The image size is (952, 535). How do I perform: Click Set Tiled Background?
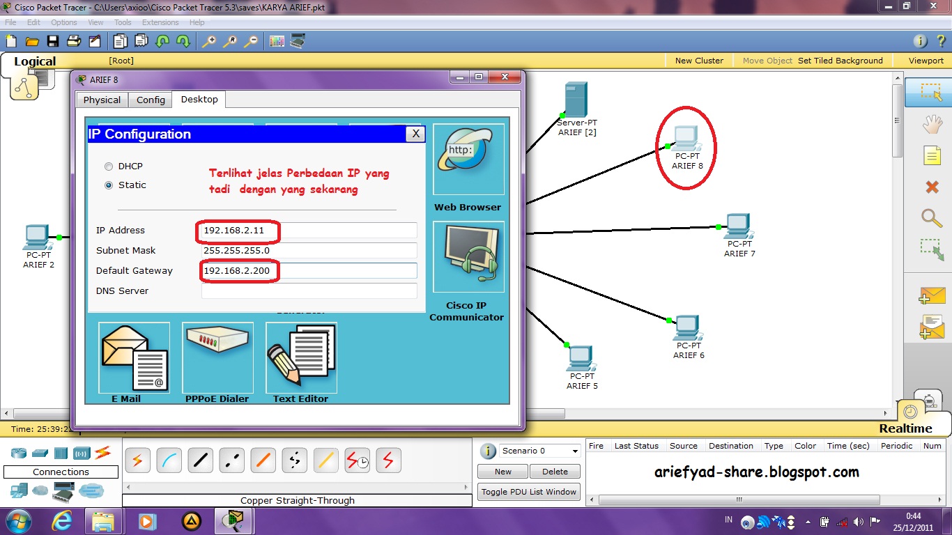(840, 60)
